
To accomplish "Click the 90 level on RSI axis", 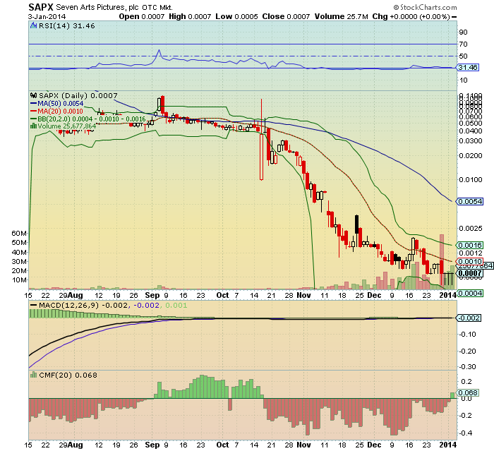I will click(x=463, y=32).
